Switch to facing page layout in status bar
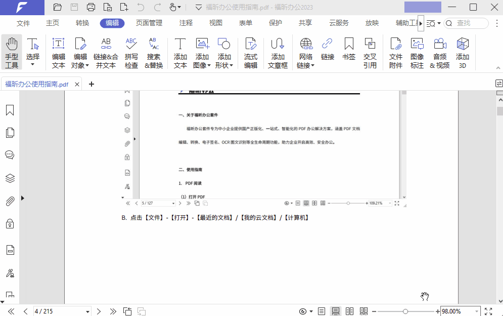Viewport: 503px width, 316px height. point(349,311)
